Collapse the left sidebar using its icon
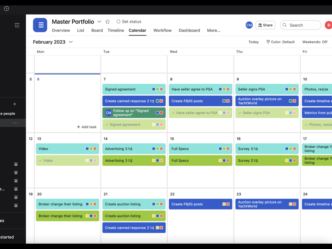The height and width of the screenshot is (249, 332). pyautogui.click(x=17, y=25)
